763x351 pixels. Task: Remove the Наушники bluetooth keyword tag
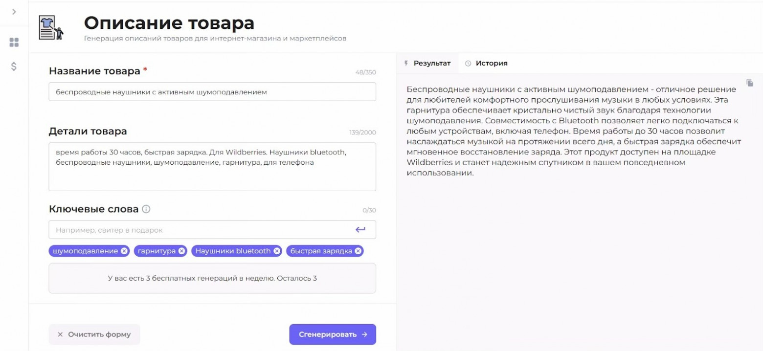tap(276, 251)
